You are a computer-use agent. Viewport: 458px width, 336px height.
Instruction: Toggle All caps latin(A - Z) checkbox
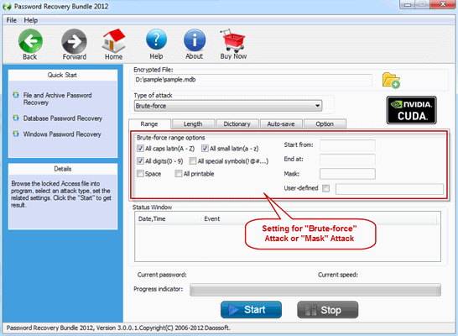pos(140,149)
